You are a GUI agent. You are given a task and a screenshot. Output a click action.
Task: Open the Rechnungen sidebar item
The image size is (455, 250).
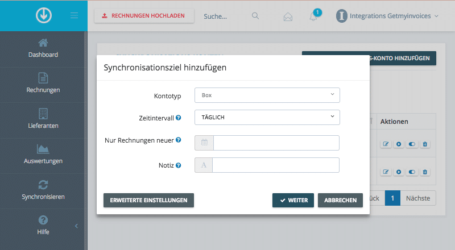click(43, 83)
